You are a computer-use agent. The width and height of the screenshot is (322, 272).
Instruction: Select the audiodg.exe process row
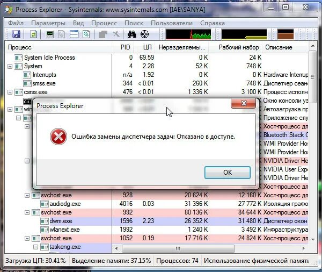coord(156,204)
